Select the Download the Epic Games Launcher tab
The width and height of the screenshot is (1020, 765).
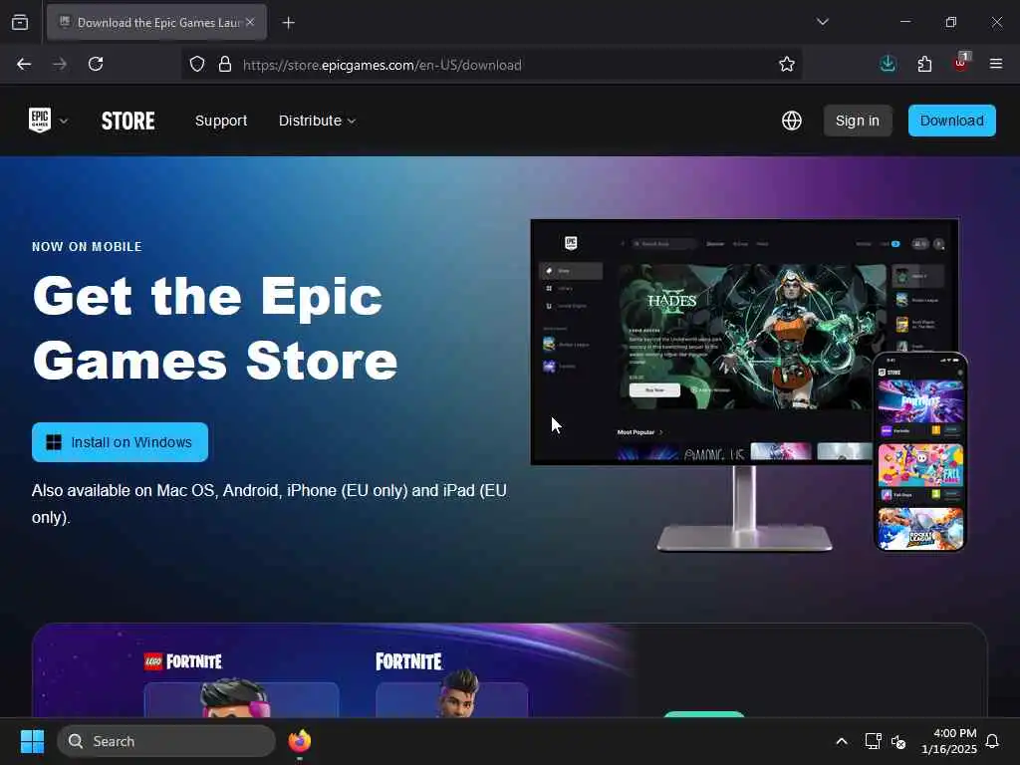[156, 22]
